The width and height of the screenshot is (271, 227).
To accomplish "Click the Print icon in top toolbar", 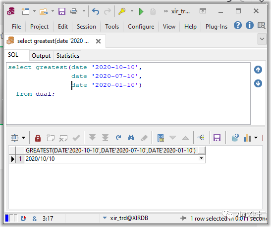I will tap(74, 11).
